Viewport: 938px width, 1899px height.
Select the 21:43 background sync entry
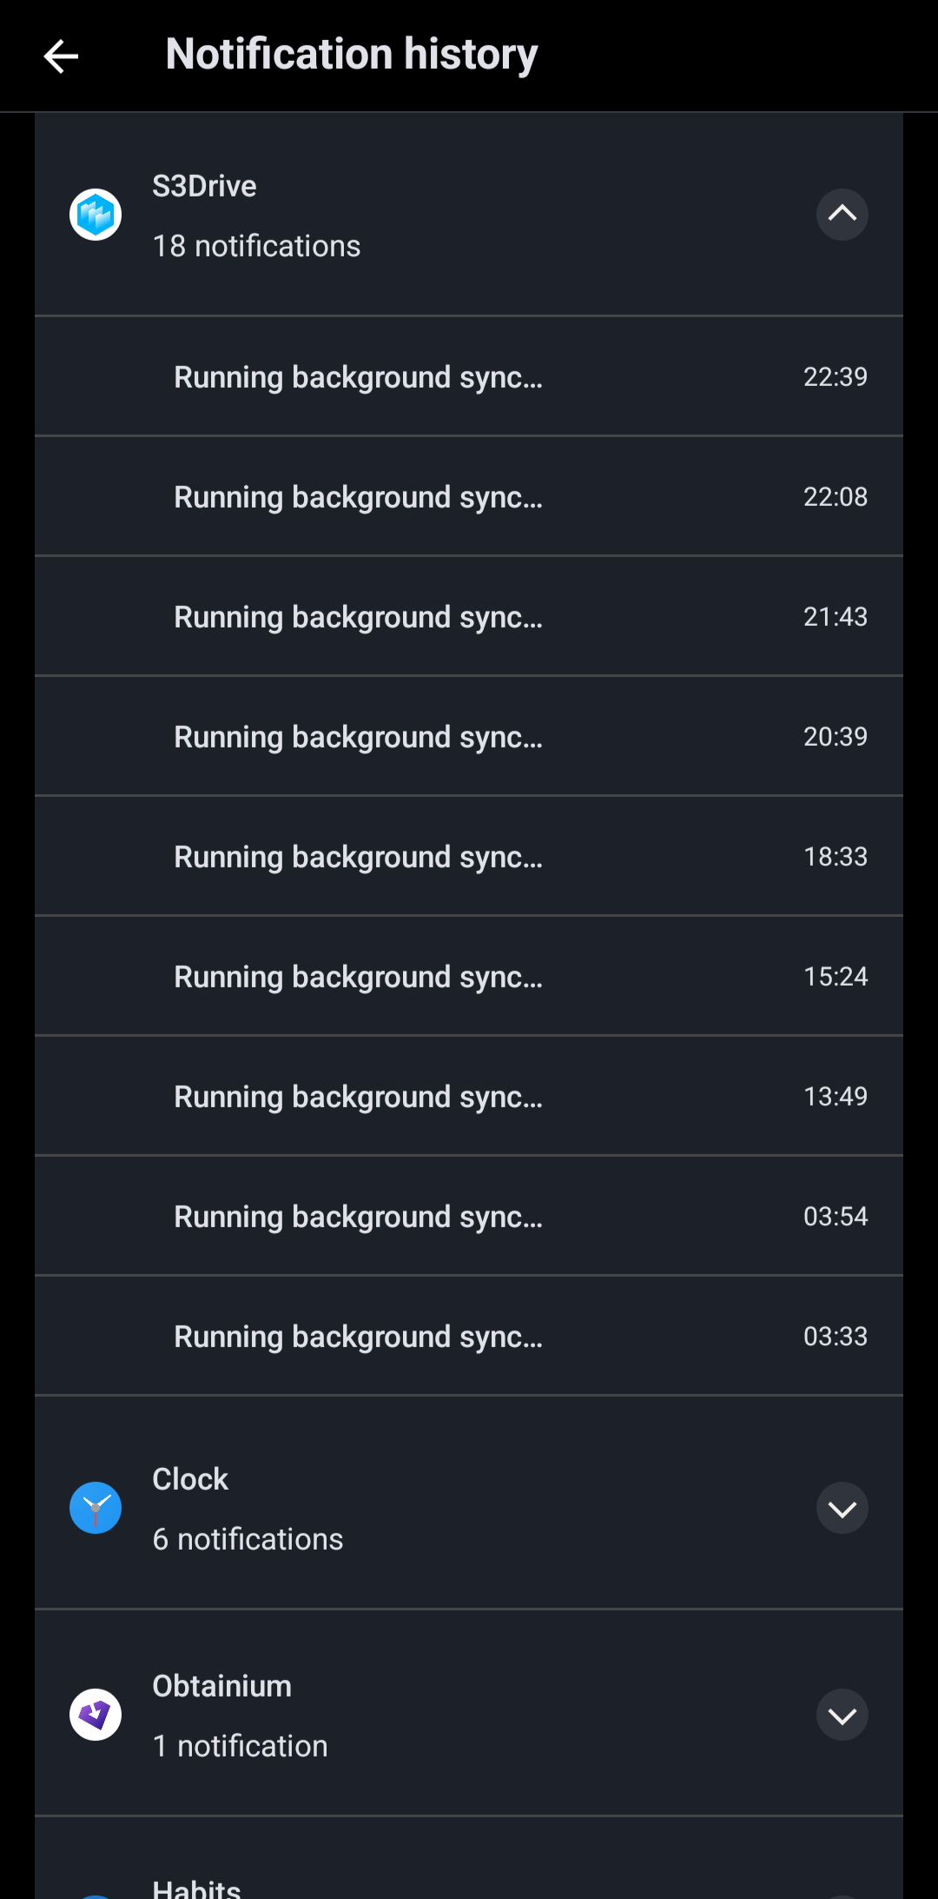(x=469, y=617)
